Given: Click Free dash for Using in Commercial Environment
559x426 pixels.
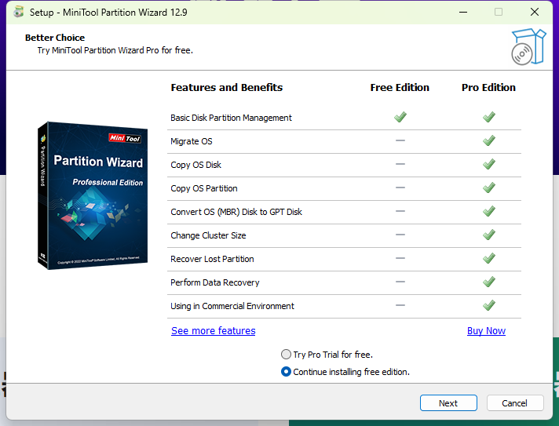Looking at the screenshot, I should [400, 305].
